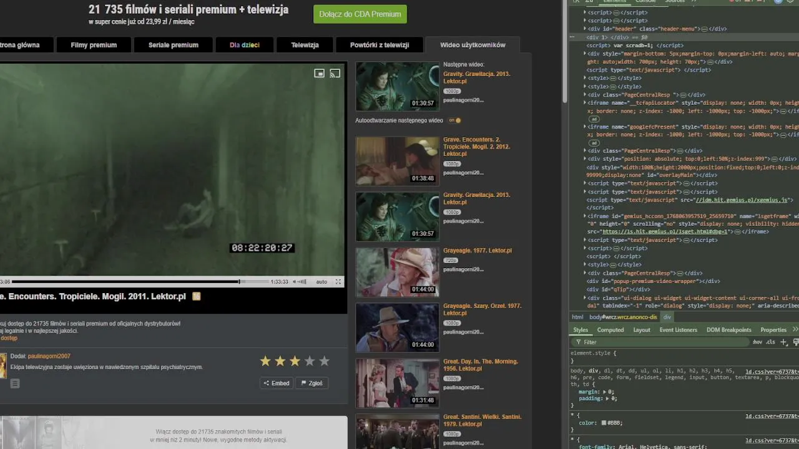Open Great. Day. In. The. Morning. 1956 link

click(481, 365)
